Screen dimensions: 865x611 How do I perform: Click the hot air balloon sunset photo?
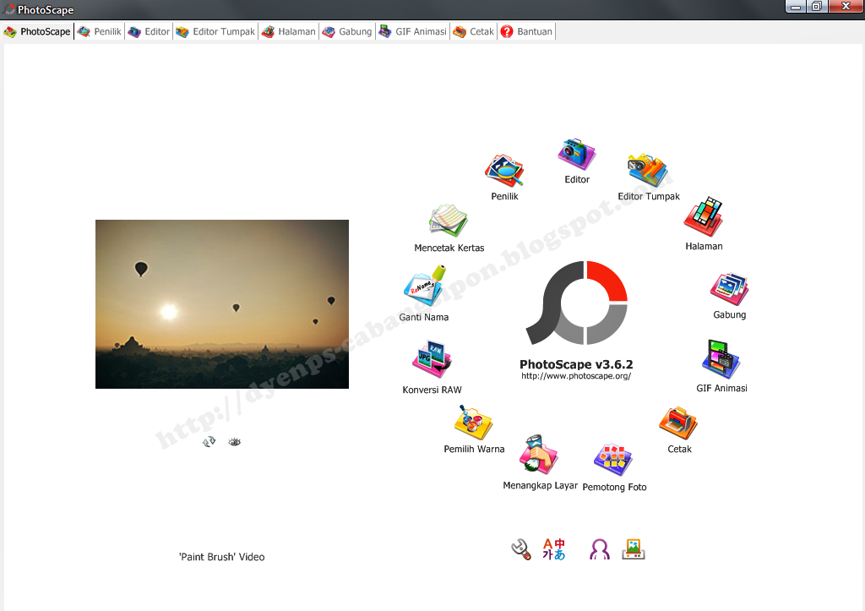(222, 304)
